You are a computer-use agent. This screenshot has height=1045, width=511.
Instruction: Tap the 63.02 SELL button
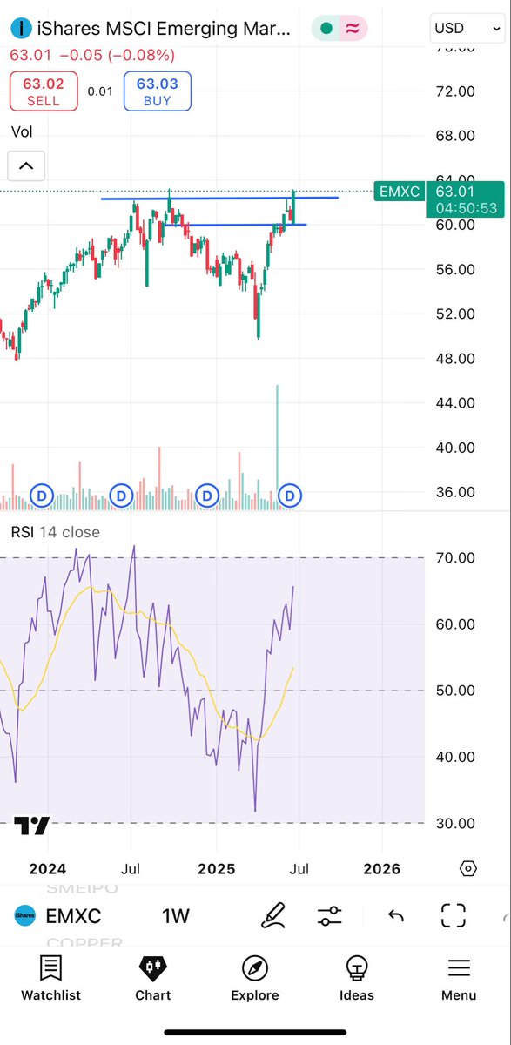44,91
